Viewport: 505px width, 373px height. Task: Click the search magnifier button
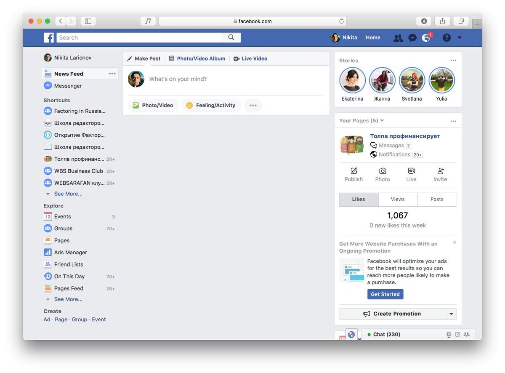tap(231, 37)
